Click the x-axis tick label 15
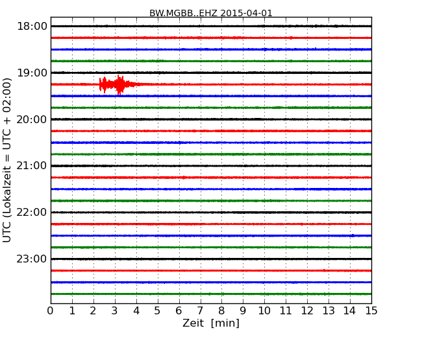This screenshot has width=422, height=337. [371, 311]
